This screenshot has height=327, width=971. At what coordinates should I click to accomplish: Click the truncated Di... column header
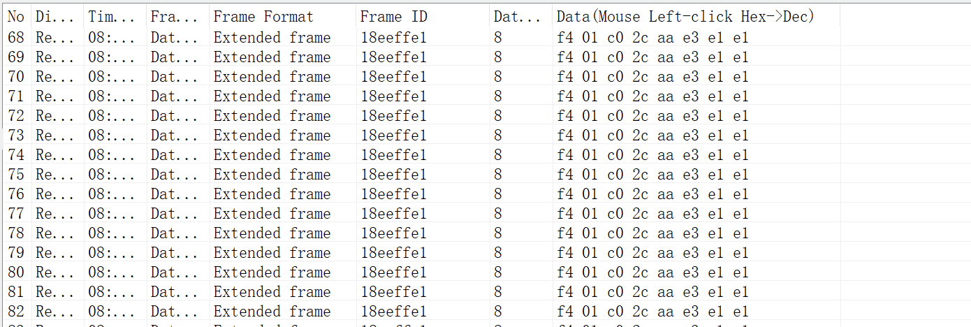(x=54, y=17)
